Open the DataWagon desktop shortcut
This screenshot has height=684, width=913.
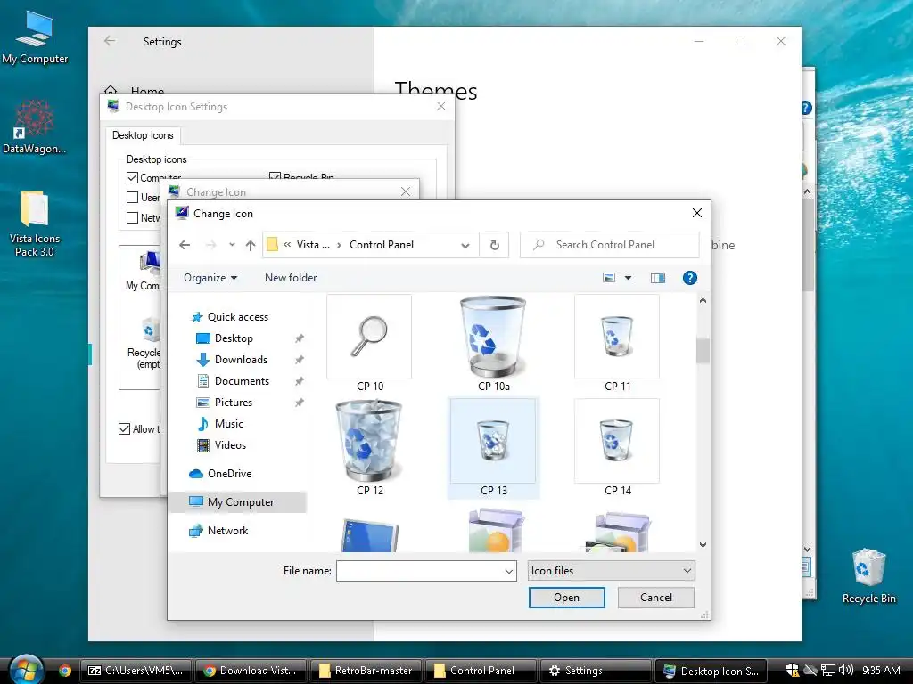point(35,126)
